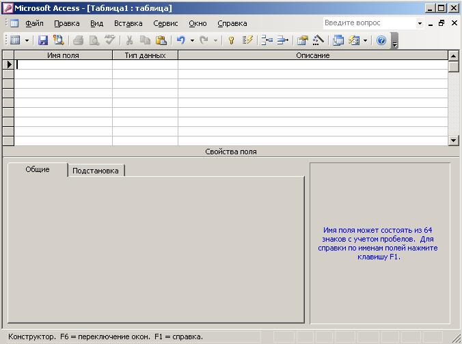Screen dimensions: 462x344
Task: Click the Database Window icon
Action: [338, 40]
